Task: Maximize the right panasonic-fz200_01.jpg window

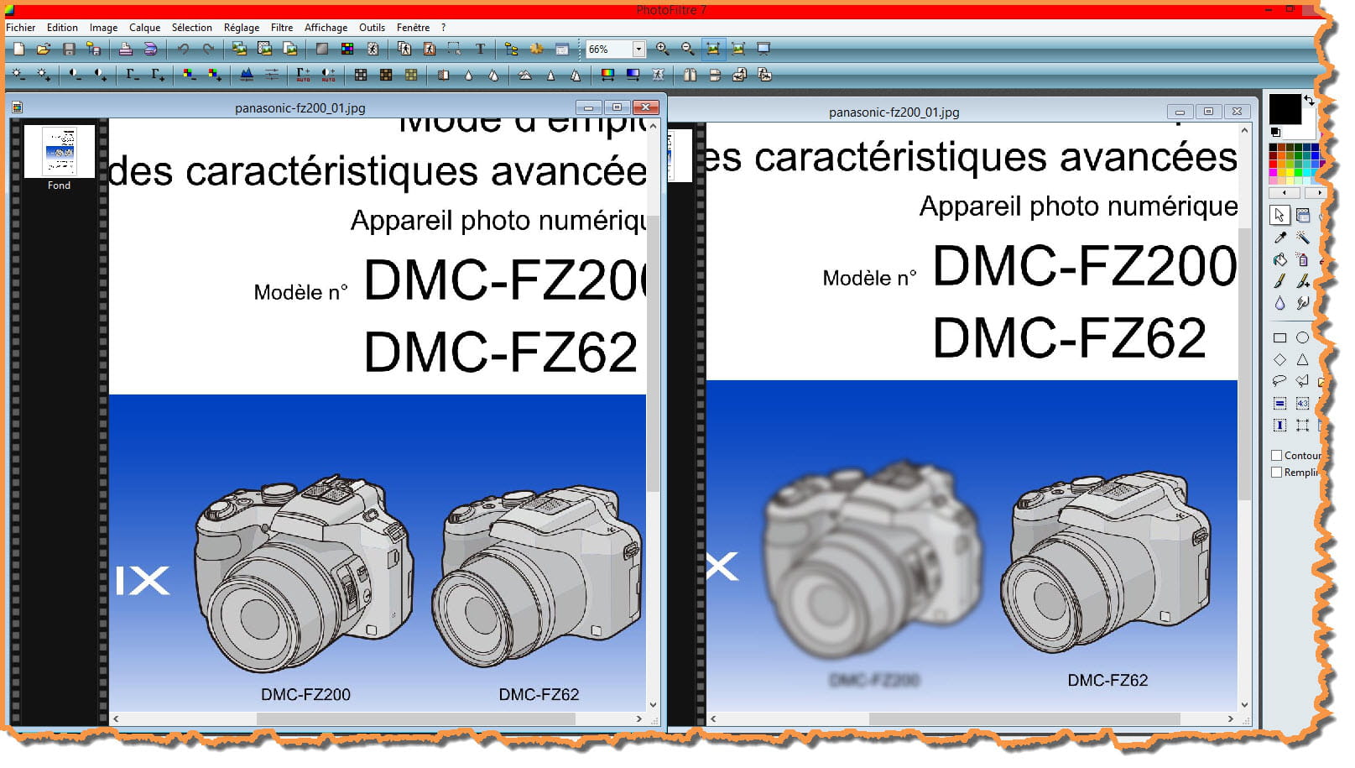Action: pyautogui.click(x=1208, y=112)
